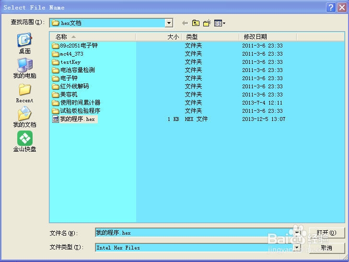Click the testKey folder icon
Viewport: 349px width, 262px height.
coord(56,62)
